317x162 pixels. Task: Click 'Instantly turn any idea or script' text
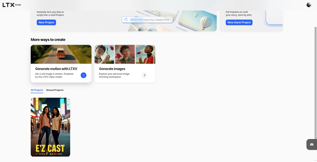point(50,13)
